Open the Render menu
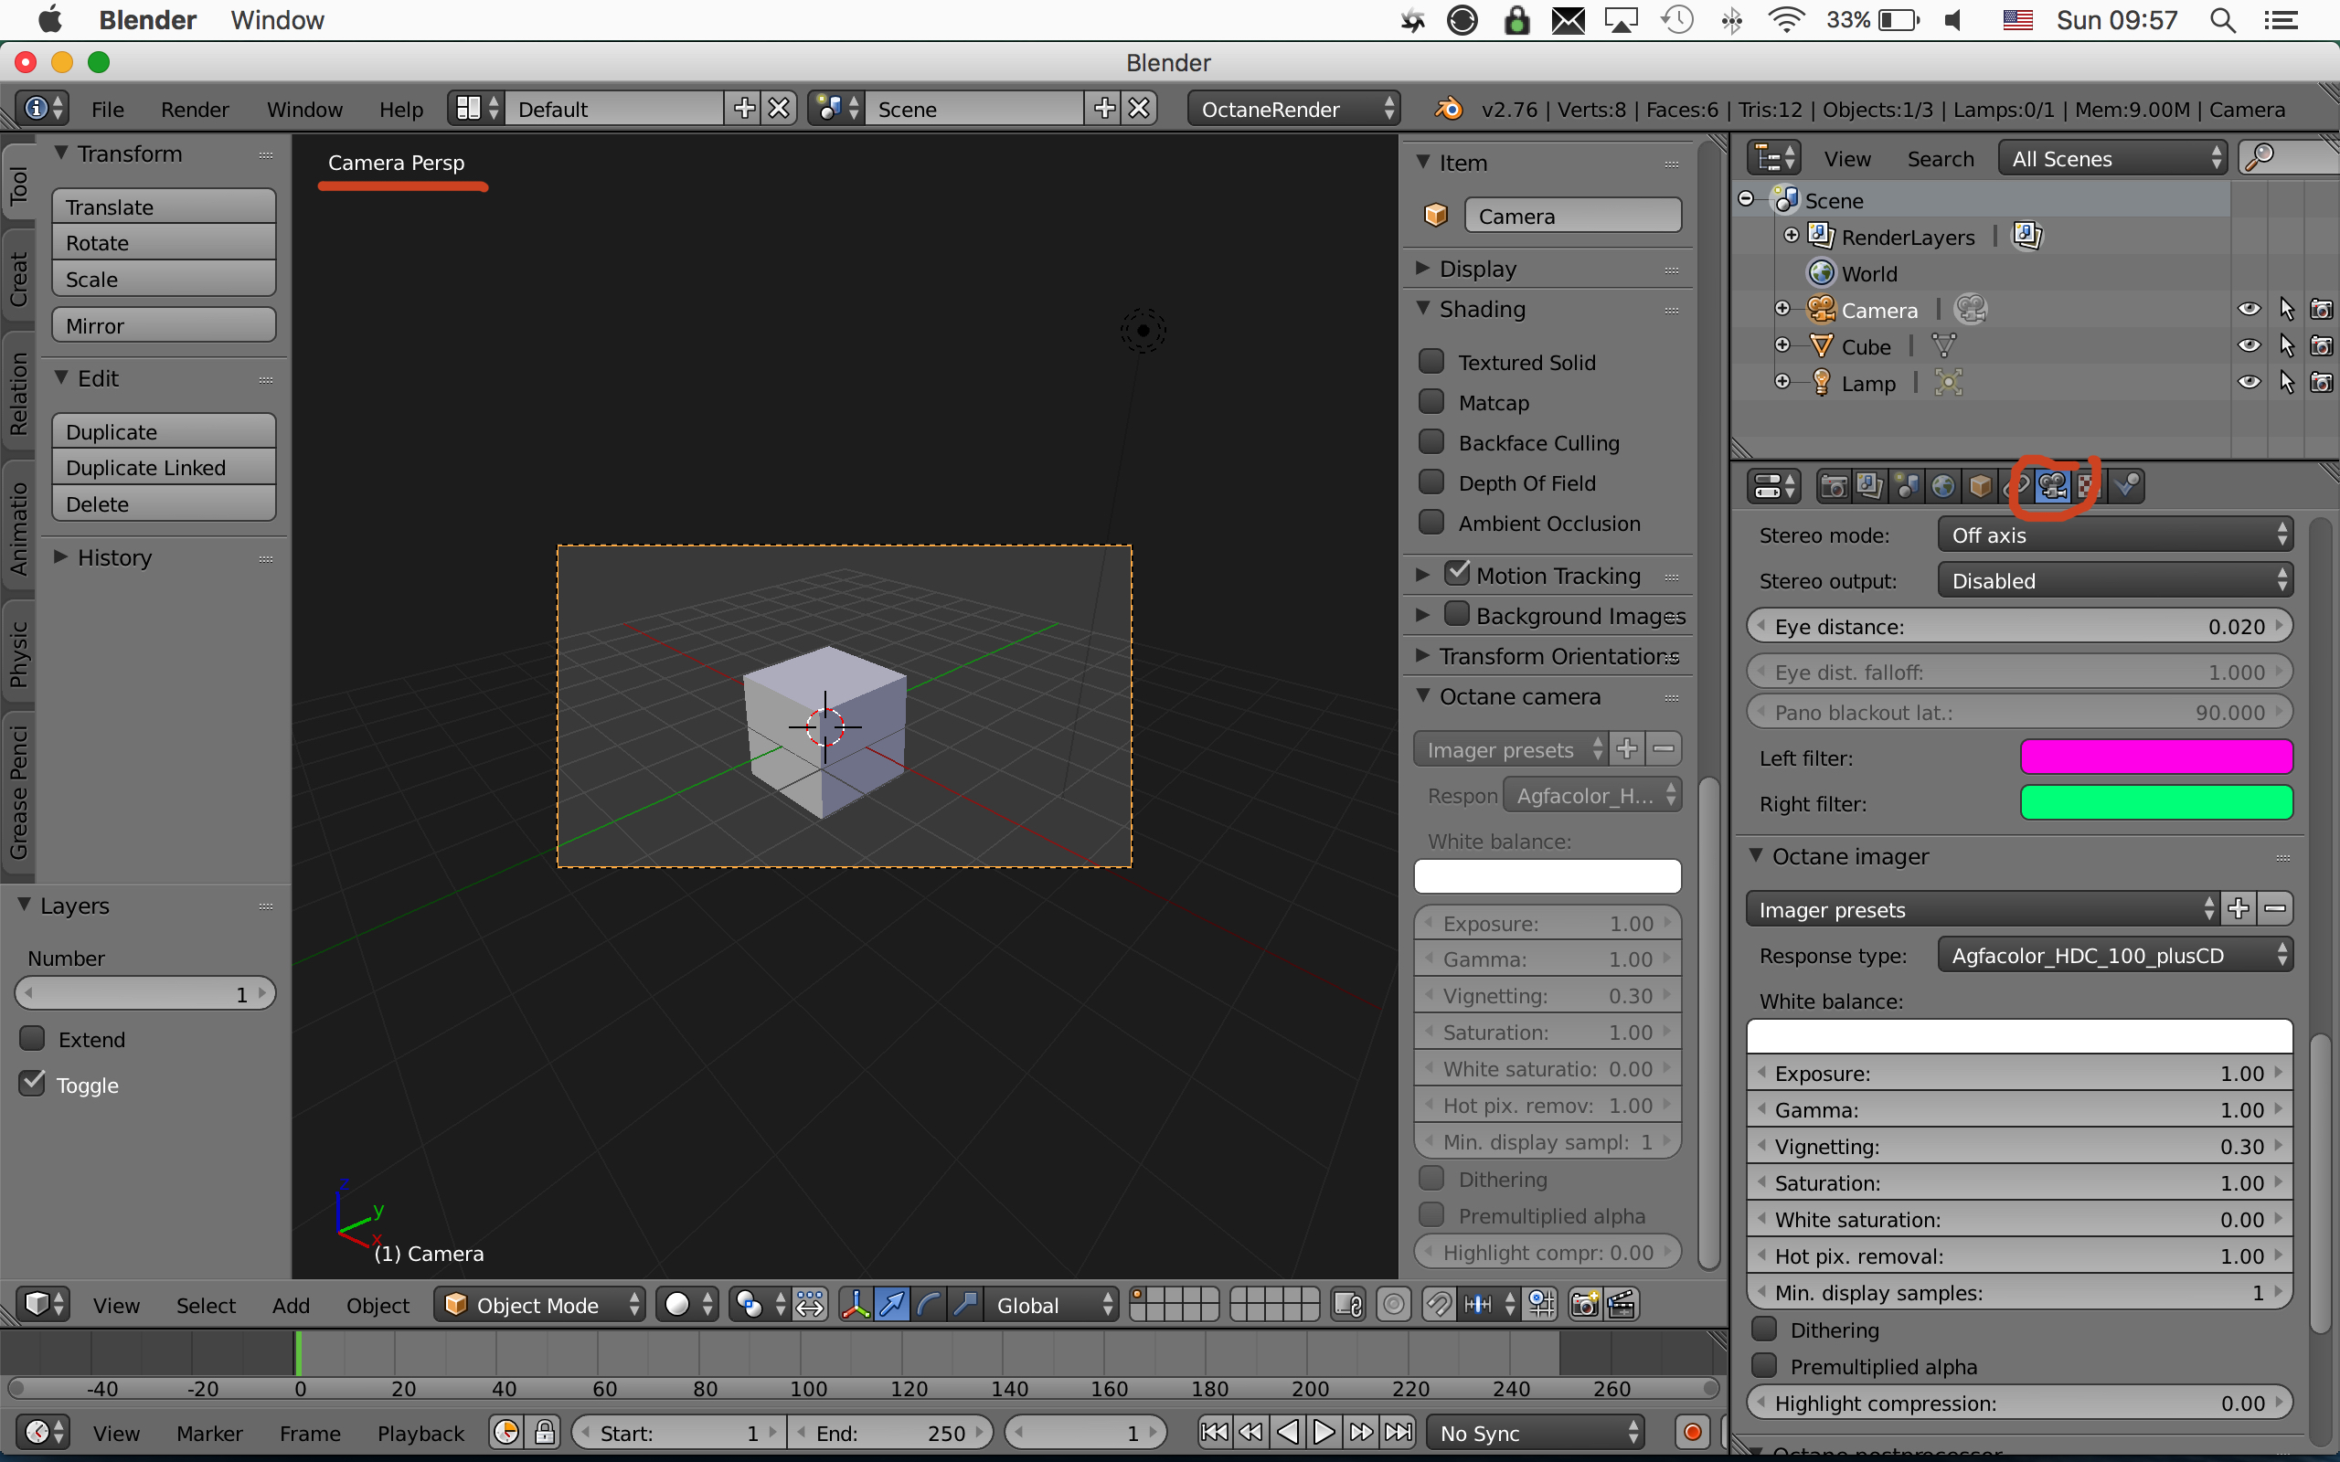Image resolution: width=2340 pixels, height=1462 pixels. pos(195,110)
